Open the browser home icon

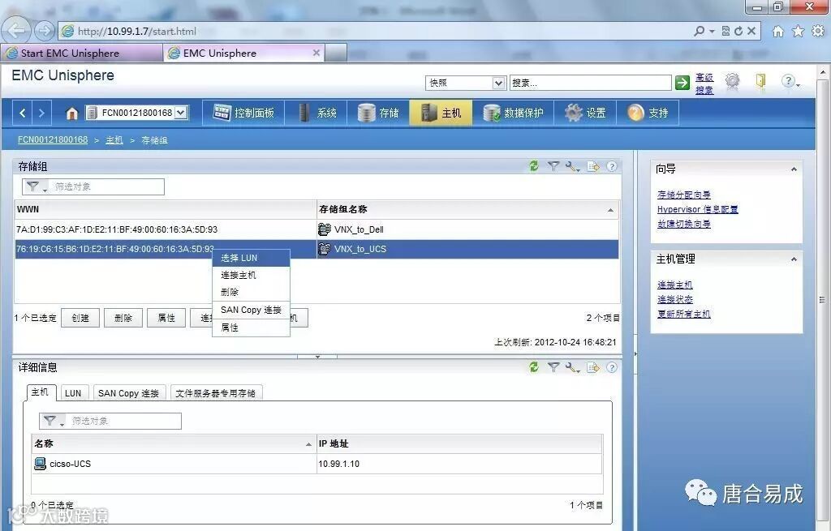[x=777, y=32]
